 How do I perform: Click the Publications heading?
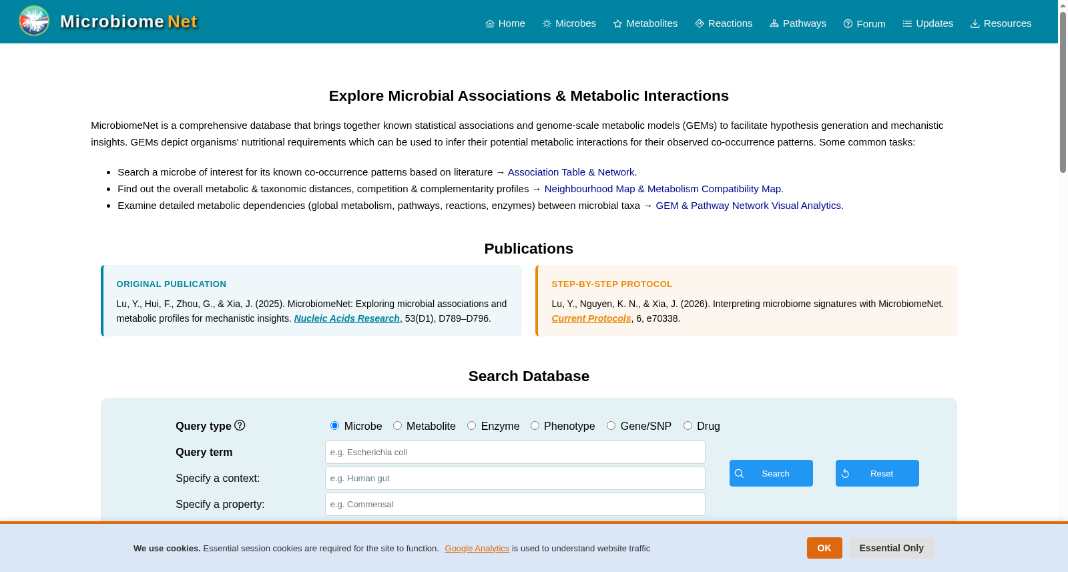pos(529,249)
